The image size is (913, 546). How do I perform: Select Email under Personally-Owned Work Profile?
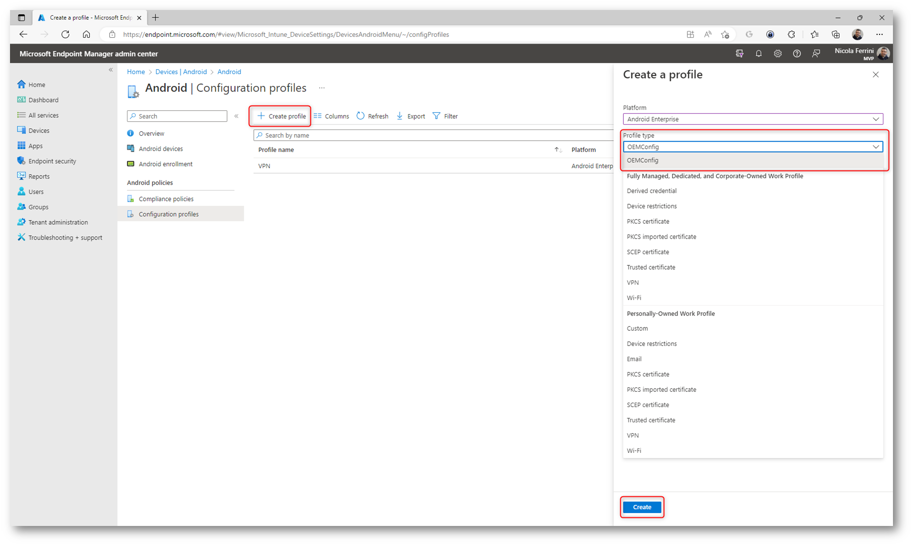point(753,359)
